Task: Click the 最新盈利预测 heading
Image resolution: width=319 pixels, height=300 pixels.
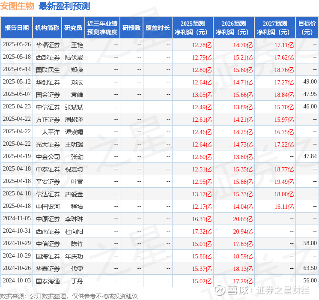Action: tap(64, 6)
